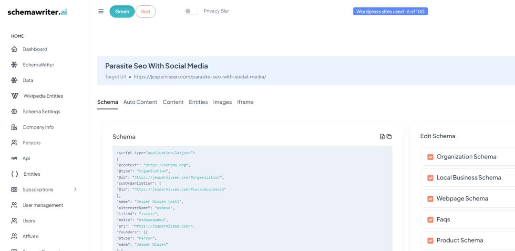Download the schema file
This screenshot has width=515, height=251.
click(x=382, y=137)
